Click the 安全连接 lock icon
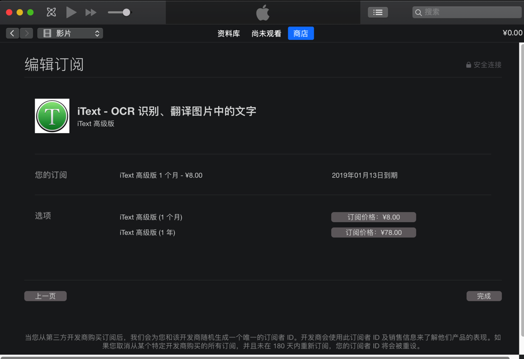Image resolution: width=524 pixels, height=359 pixels. [x=469, y=65]
